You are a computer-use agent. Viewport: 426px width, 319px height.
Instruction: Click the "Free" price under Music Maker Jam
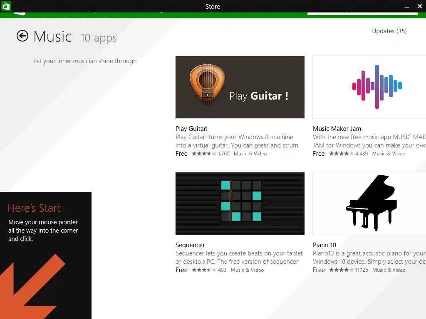point(319,154)
